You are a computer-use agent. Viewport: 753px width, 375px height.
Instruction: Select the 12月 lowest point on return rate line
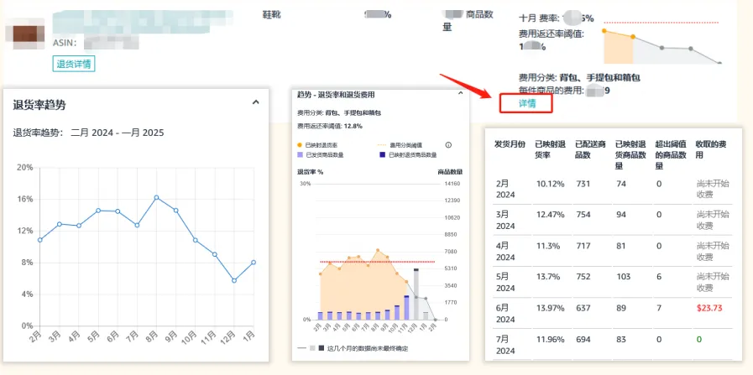234,280
